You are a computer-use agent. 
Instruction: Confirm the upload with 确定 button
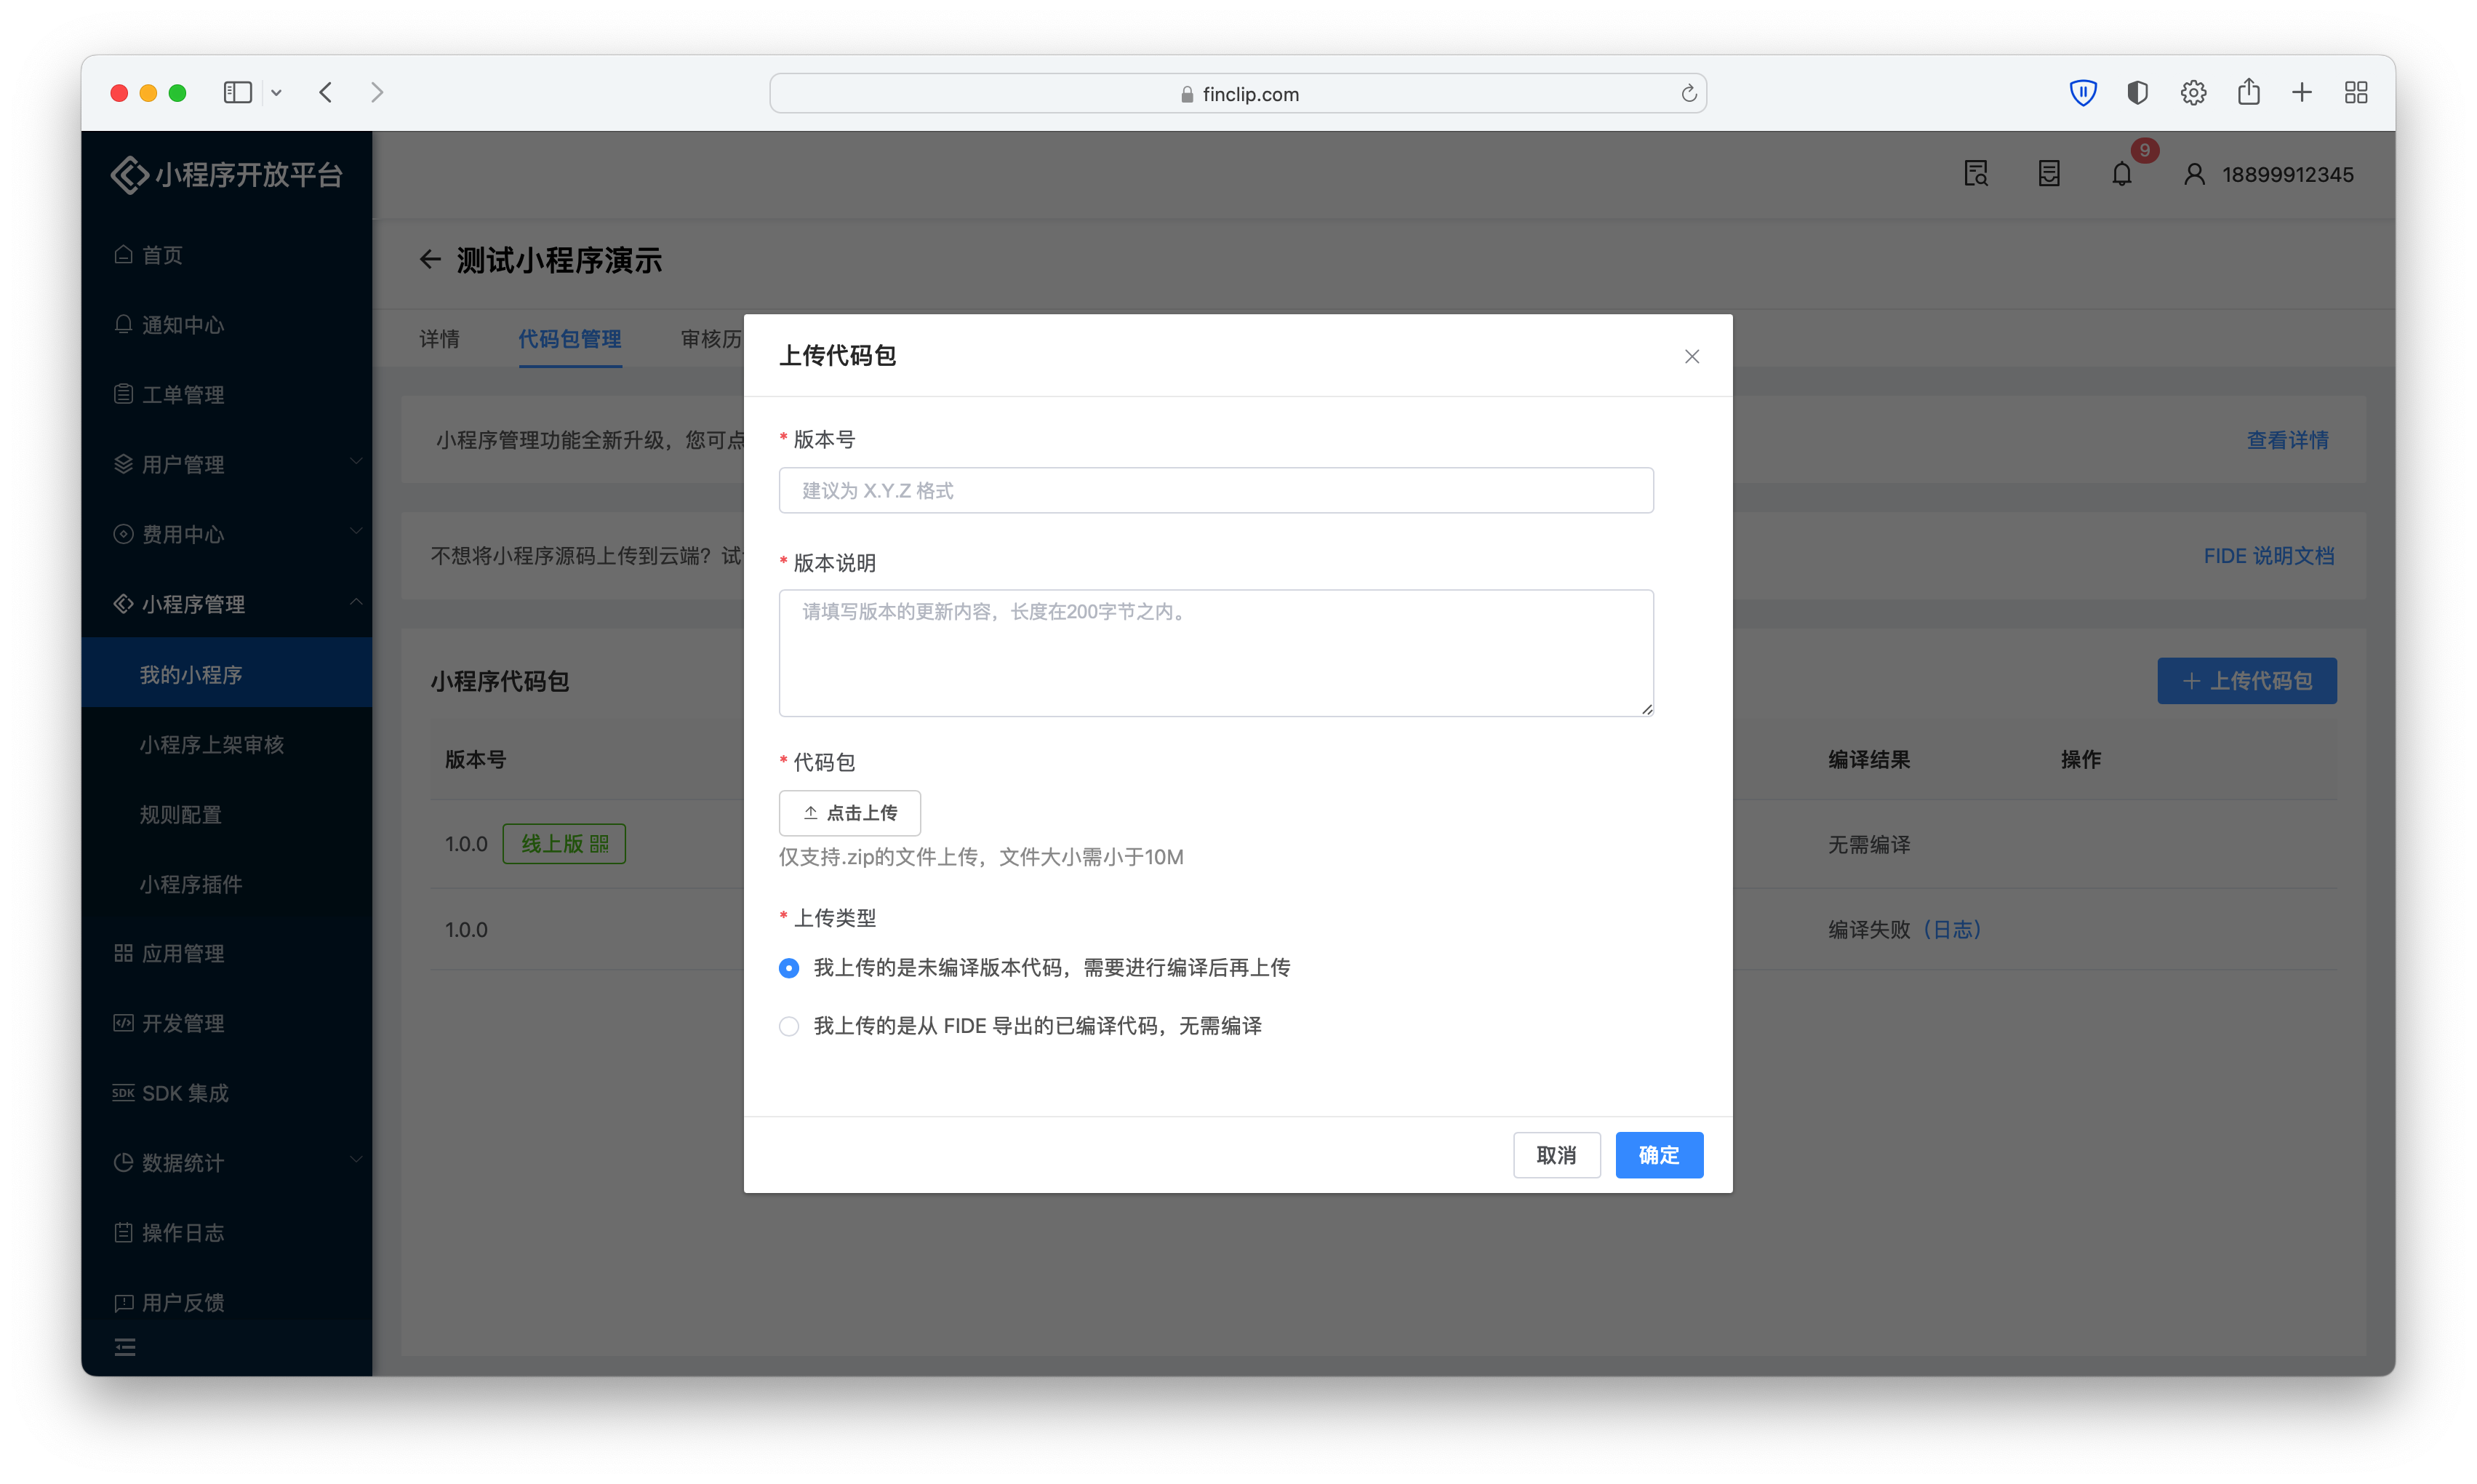(1660, 1155)
